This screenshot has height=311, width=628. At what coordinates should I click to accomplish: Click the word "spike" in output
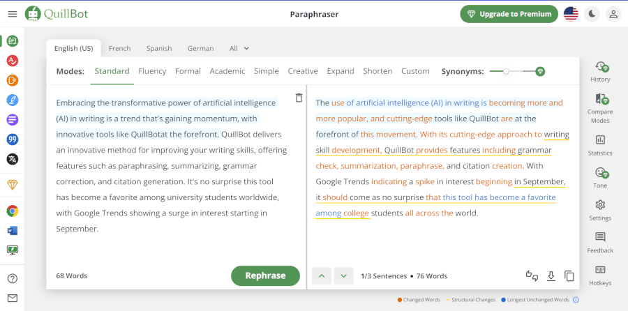point(425,182)
